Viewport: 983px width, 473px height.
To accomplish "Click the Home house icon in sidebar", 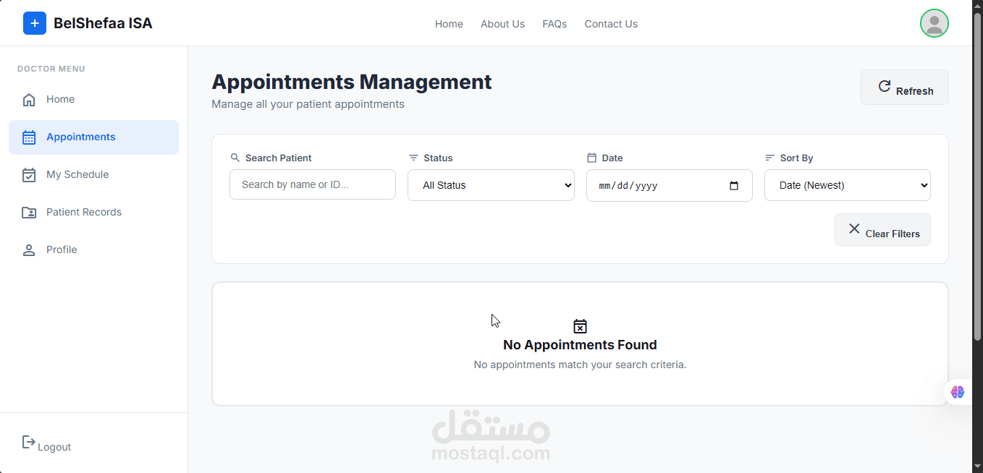I will (x=29, y=100).
